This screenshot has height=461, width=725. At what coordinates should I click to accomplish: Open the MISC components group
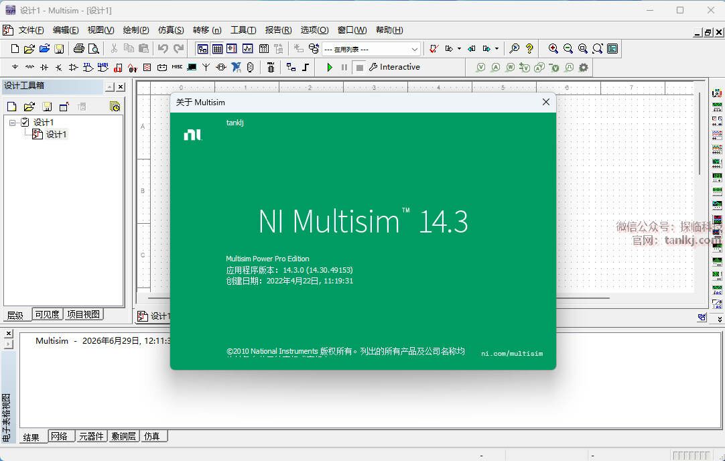pyautogui.click(x=177, y=68)
